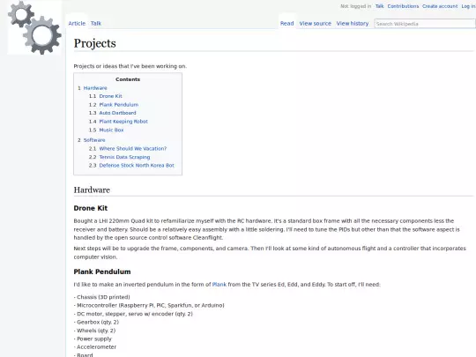Click the Drone Kit subsection heading

pyautogui.click(x=91, y=208)
